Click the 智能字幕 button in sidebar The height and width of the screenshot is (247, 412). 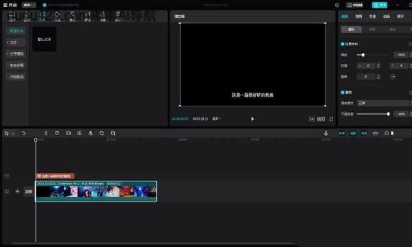(x=16, y=65)
